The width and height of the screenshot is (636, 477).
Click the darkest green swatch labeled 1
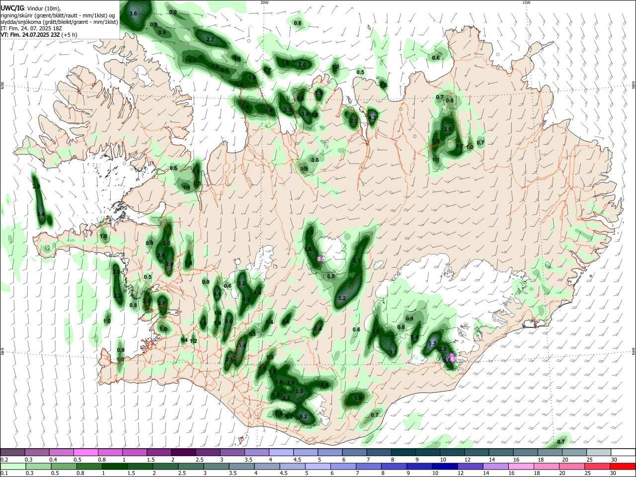tap(115, 467)
